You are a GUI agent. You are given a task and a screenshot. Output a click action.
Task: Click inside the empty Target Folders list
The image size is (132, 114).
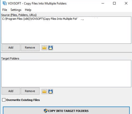[x=66, y=73]
